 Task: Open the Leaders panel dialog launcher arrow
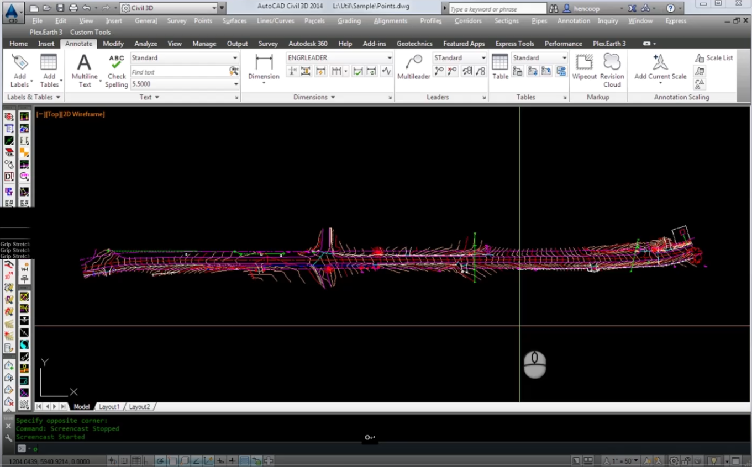(484, 98)
